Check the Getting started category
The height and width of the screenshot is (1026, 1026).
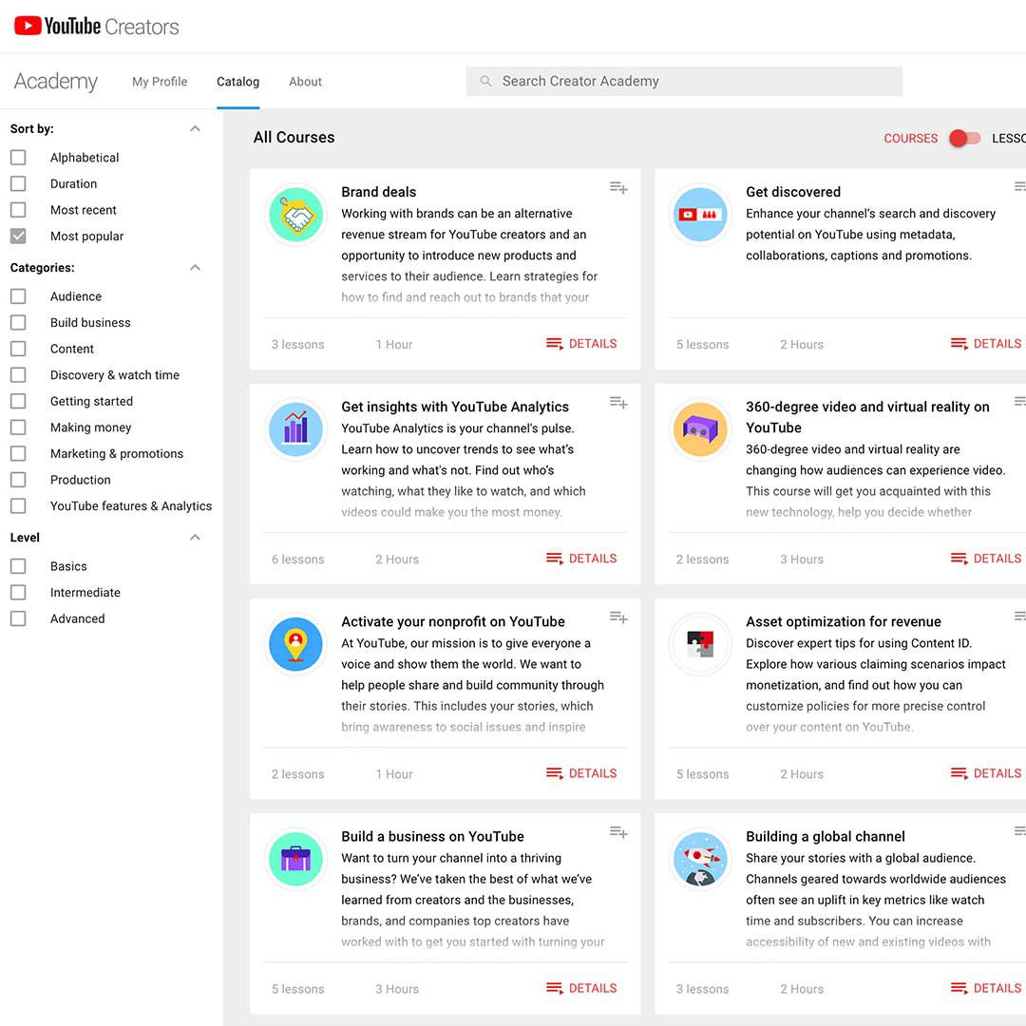pyautogui.click(x=18, y=401)
